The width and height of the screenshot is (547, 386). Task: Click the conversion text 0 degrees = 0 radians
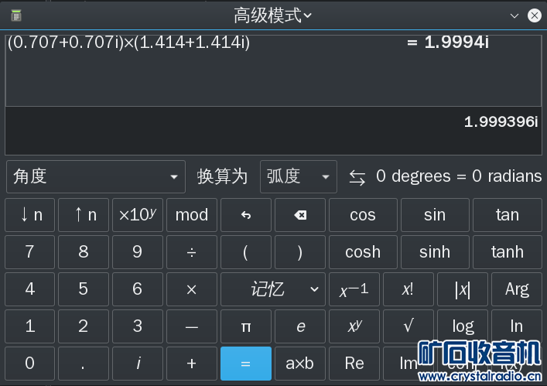pos(459,176)
